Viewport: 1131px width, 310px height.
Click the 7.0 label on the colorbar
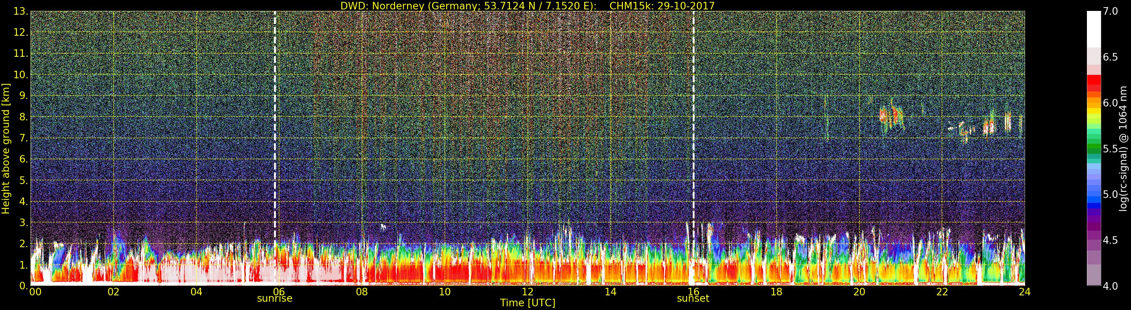1110,11
